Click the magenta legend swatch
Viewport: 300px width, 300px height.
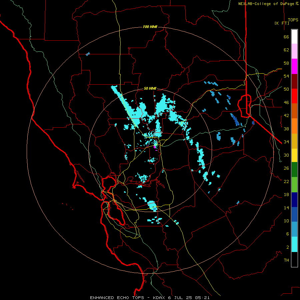294,66
